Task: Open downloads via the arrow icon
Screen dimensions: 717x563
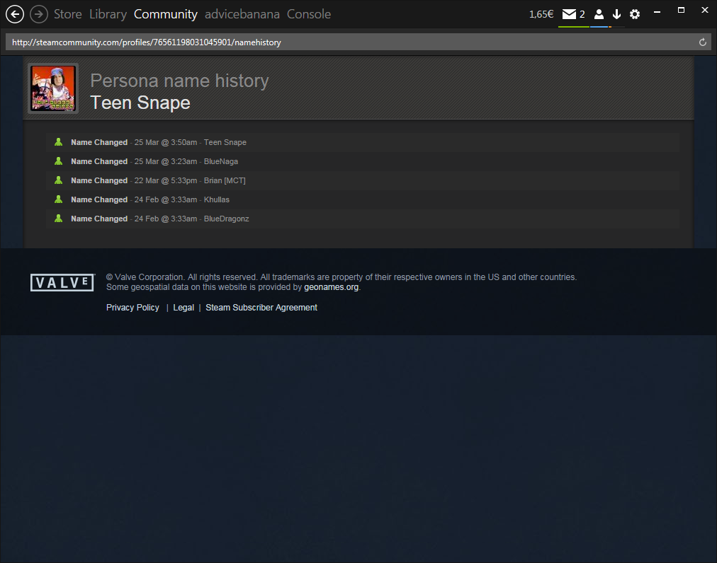Action: pyautogui.click(x=616, y=14)
